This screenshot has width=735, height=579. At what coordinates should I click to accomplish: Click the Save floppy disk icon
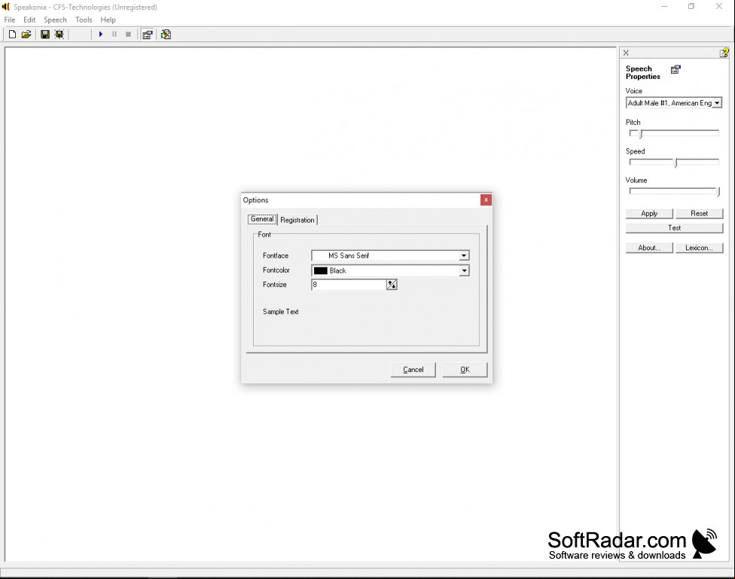(45, 34)
